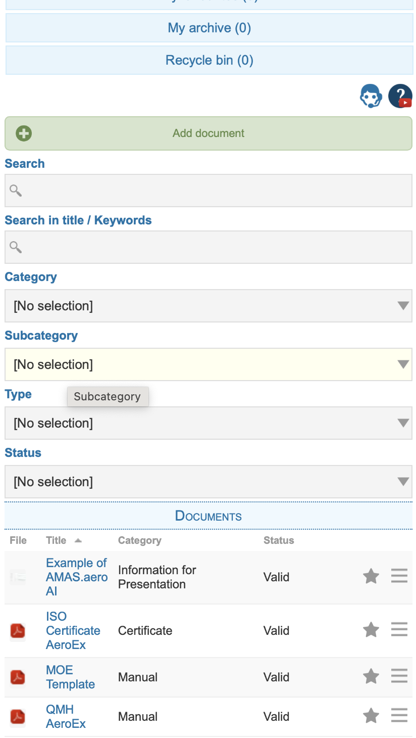This screenshot has height=738, width=416.
Task: Open the ISO Certificate AeroEx document link
Action: pos(73,630)
